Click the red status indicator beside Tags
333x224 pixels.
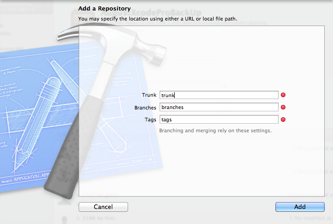(283, 120)
